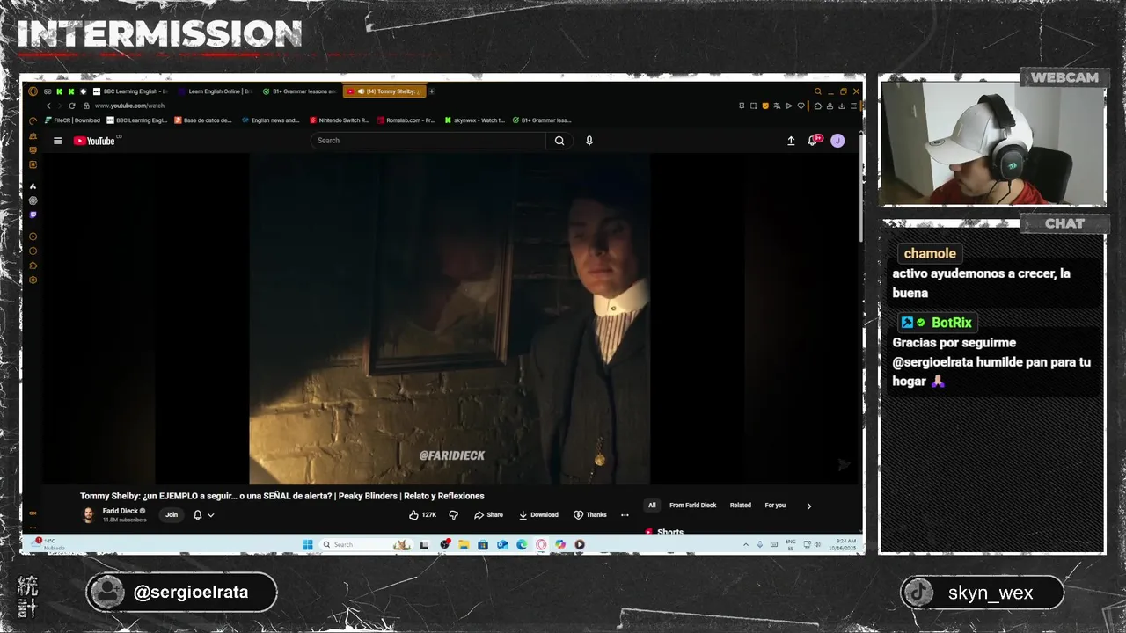Open the YouTube notifications bell
Image resolution: width=1126 pixels, height=633 pixels.
click(x=814, y=141)
